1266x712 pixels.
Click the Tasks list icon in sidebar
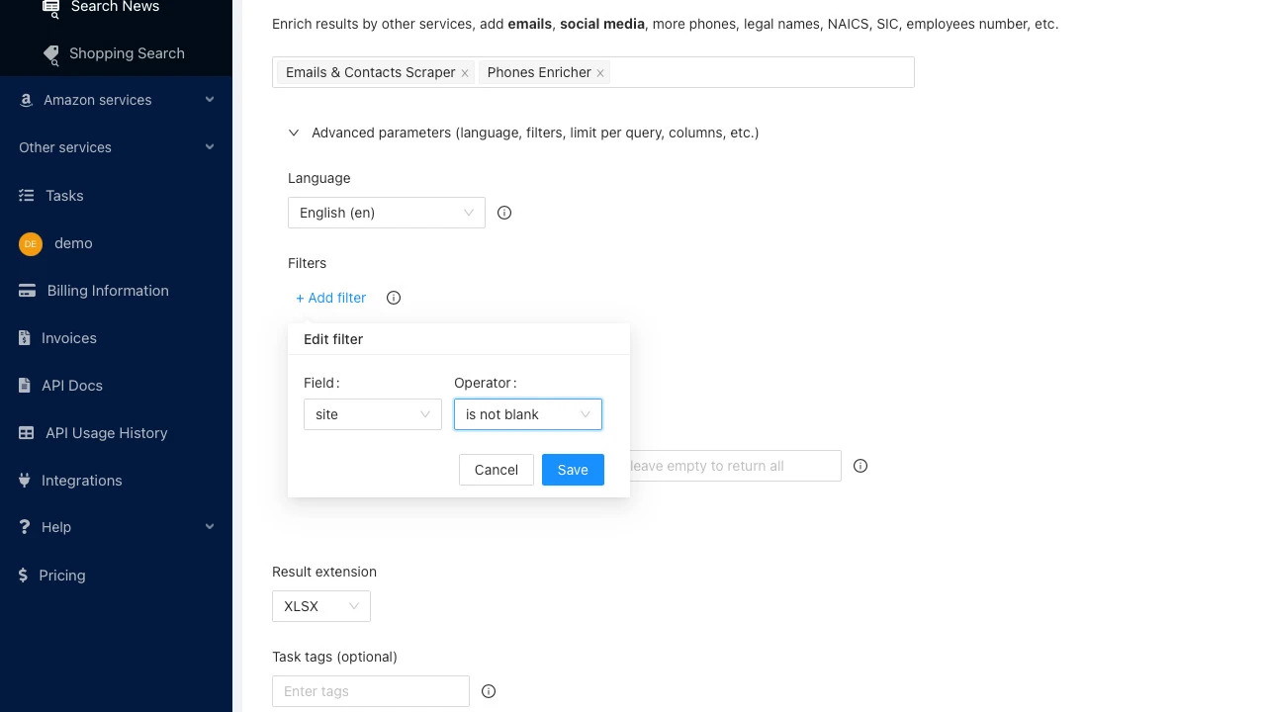click(27, 196)
